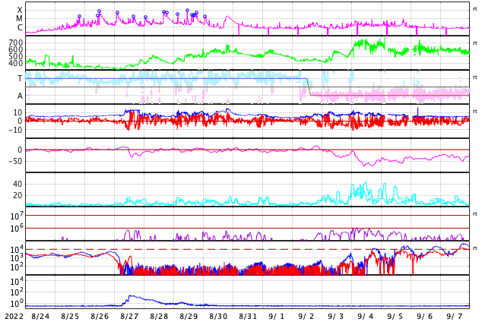The height and width of the screenshot is (322, 482).
Task: Click the 10³ axis value
Action: (17, 257)
